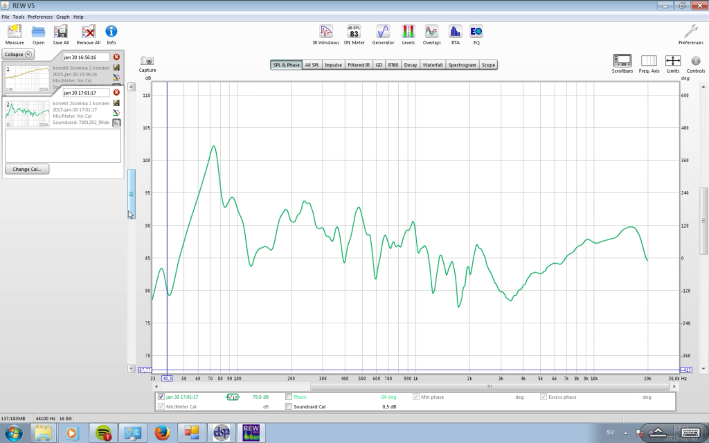Open the Help menu
Viewport: 709px width, 443px height.
[78, 17]
